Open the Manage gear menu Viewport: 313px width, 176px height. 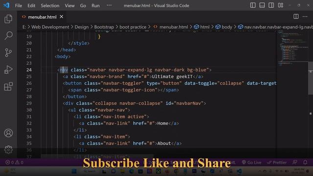tap(8, 150)
